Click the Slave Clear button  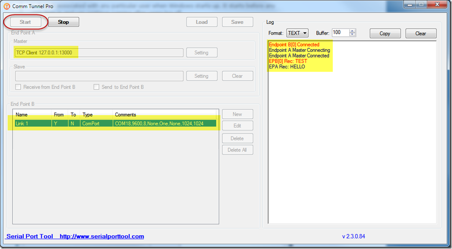tap(237, 76)
